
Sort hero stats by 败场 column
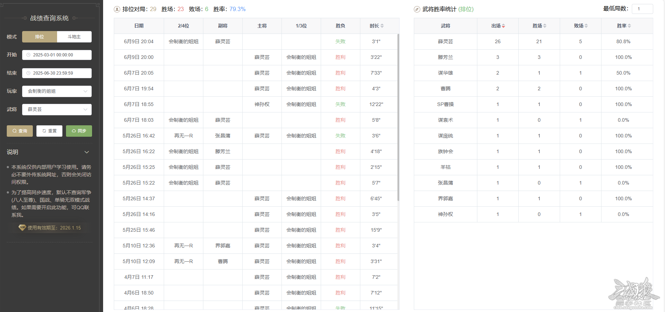pos(586,26)
